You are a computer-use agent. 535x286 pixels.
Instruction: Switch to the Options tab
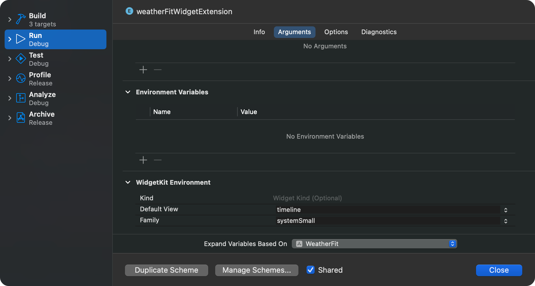point(336,32)
